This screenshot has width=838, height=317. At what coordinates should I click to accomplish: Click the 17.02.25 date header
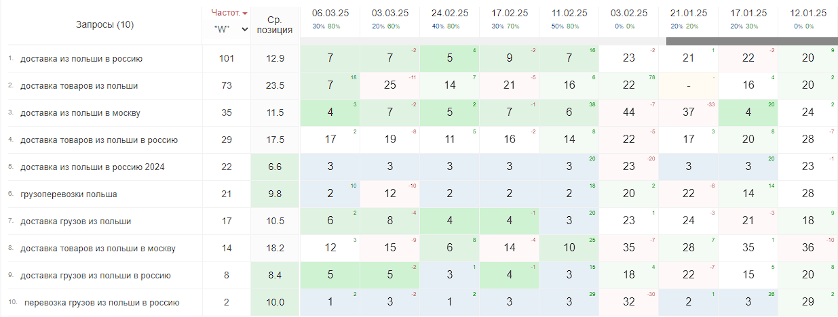tap(510, 13)
